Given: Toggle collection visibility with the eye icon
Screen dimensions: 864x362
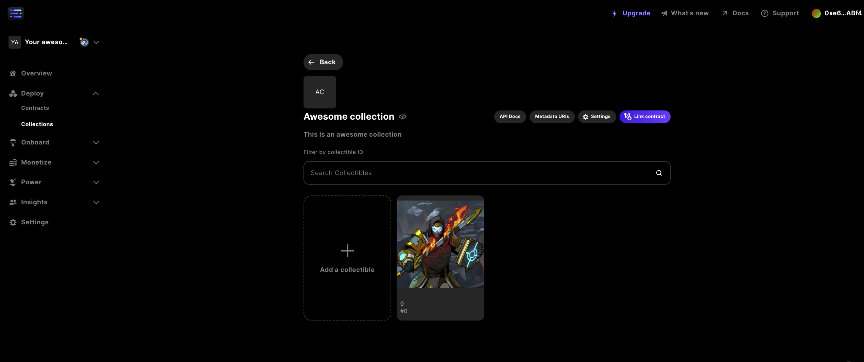Looking at the screenshot, I should 402,116.
